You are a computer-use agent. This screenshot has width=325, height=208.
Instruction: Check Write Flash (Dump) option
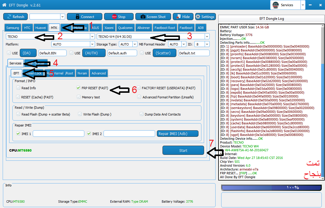(80, 114)
